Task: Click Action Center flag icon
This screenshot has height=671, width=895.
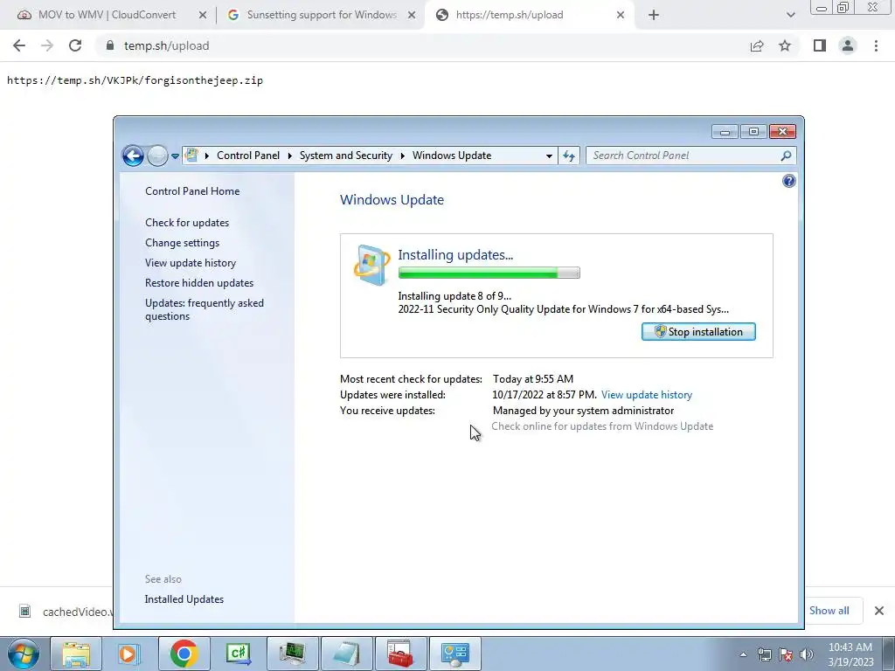Action: point(786,654)
